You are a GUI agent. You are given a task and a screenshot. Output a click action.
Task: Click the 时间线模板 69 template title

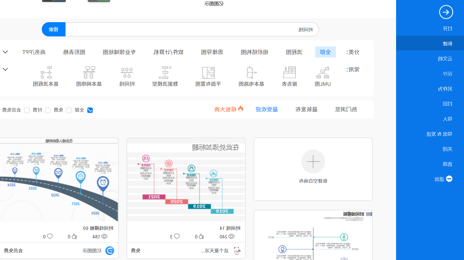coord(98,228)
